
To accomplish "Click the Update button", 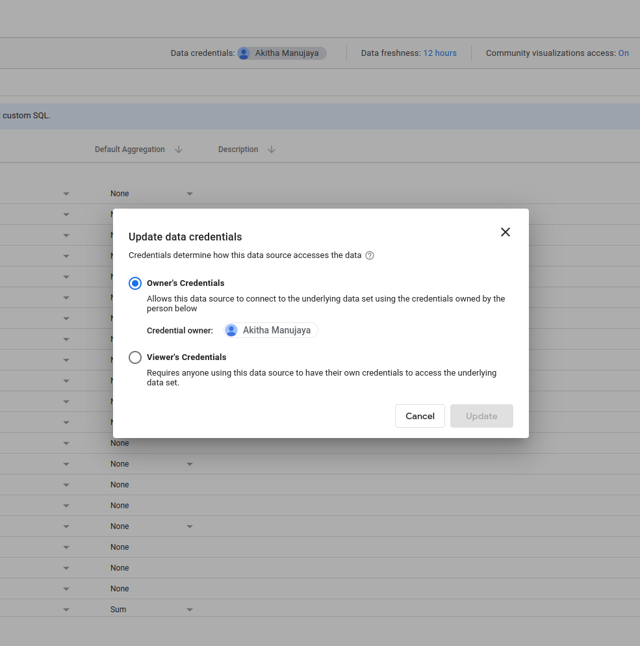I will 481,416.
